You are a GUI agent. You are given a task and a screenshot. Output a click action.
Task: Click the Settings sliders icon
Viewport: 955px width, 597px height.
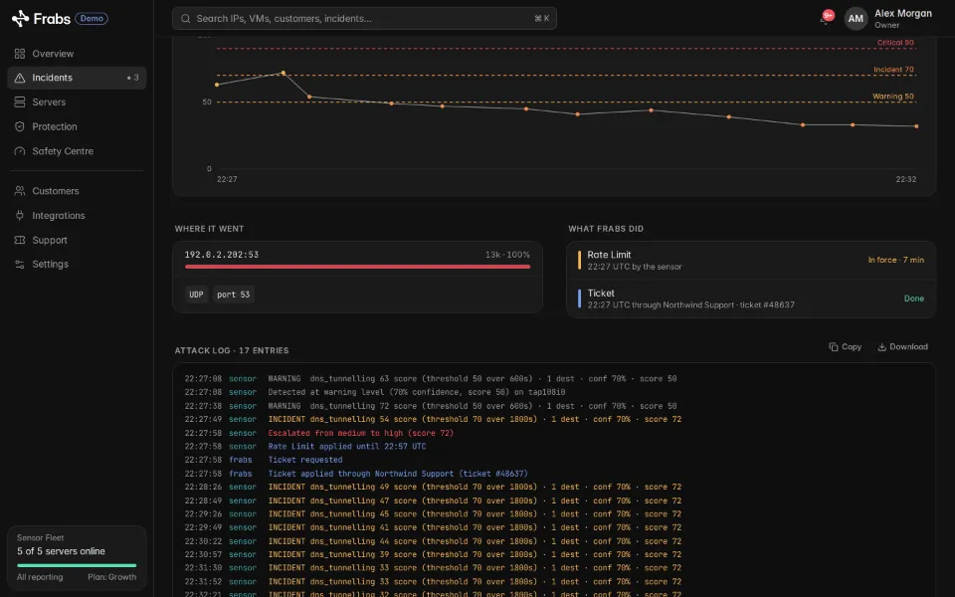pos(20,265)
